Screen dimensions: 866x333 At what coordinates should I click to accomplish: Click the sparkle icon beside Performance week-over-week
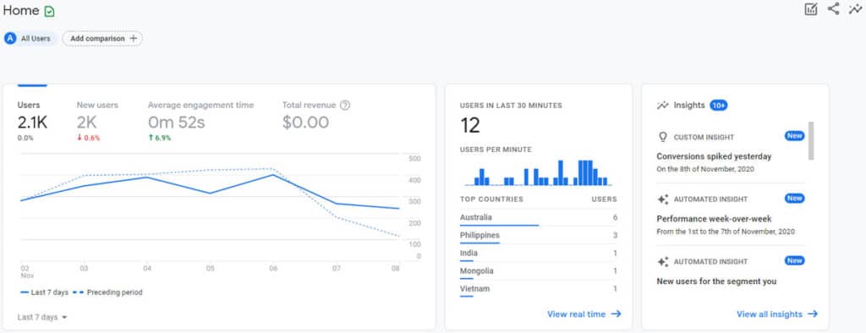click(663, 199)
